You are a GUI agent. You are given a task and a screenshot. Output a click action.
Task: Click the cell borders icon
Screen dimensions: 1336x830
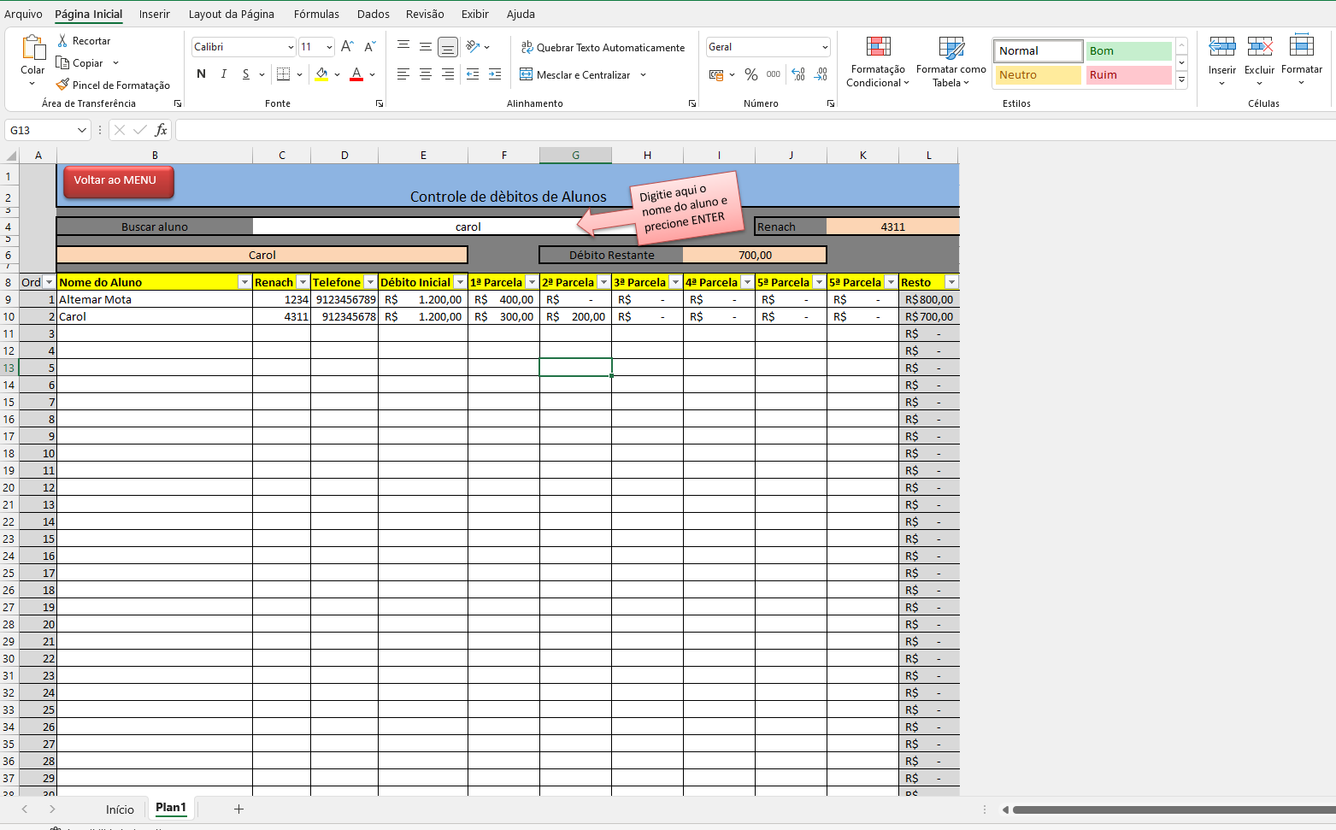284,74
